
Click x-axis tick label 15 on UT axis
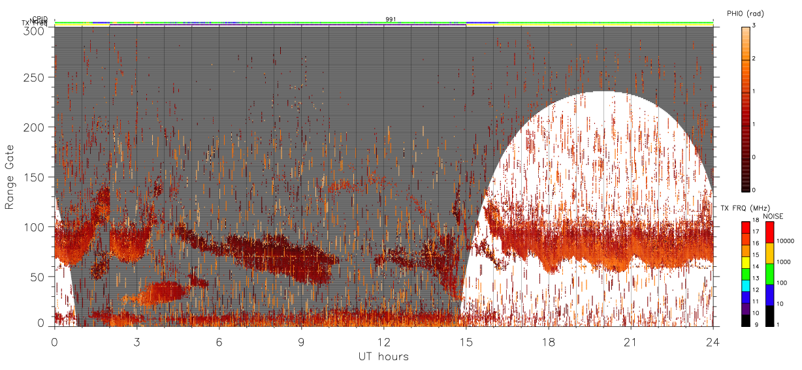click(x=466, y=341)
